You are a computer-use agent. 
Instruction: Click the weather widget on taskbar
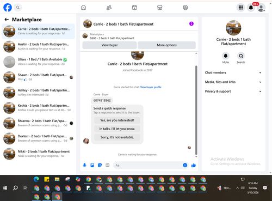pyautogui.click(x=224, y=188)
